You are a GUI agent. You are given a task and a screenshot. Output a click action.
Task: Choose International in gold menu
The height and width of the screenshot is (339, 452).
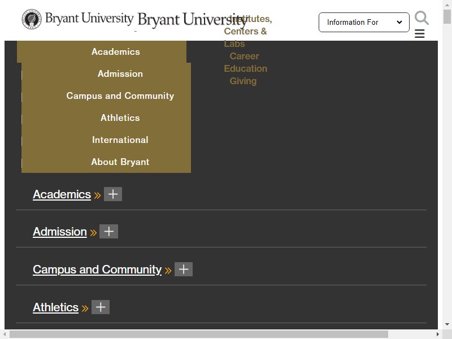120,140
